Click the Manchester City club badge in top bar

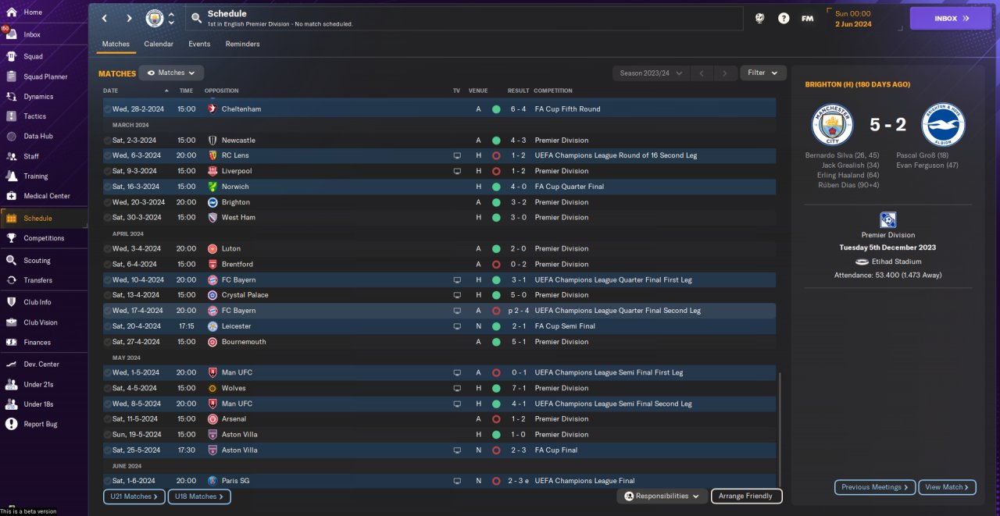pyautogui.click(x=155, y=18)
